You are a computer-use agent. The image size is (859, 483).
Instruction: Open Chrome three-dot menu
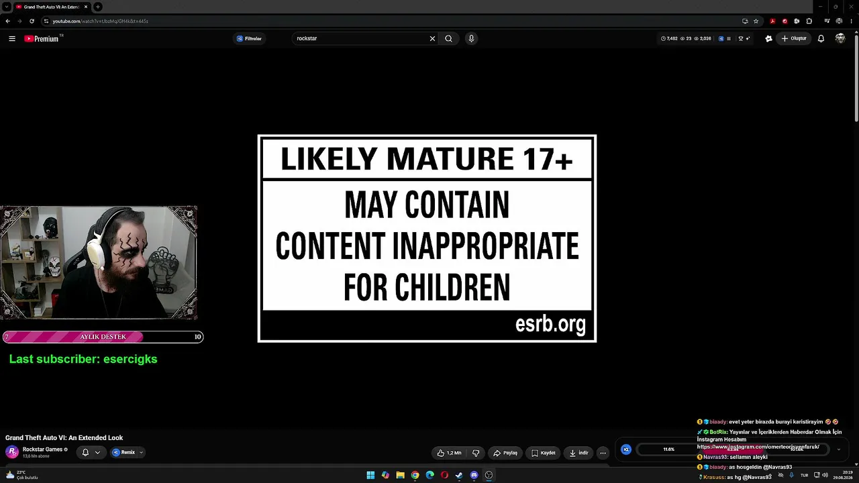tap(850, 21)
